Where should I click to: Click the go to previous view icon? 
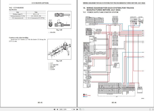80,109
